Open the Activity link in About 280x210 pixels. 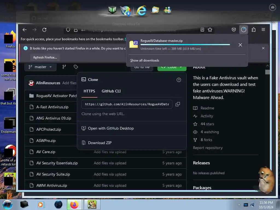click(x=207, y=116)
